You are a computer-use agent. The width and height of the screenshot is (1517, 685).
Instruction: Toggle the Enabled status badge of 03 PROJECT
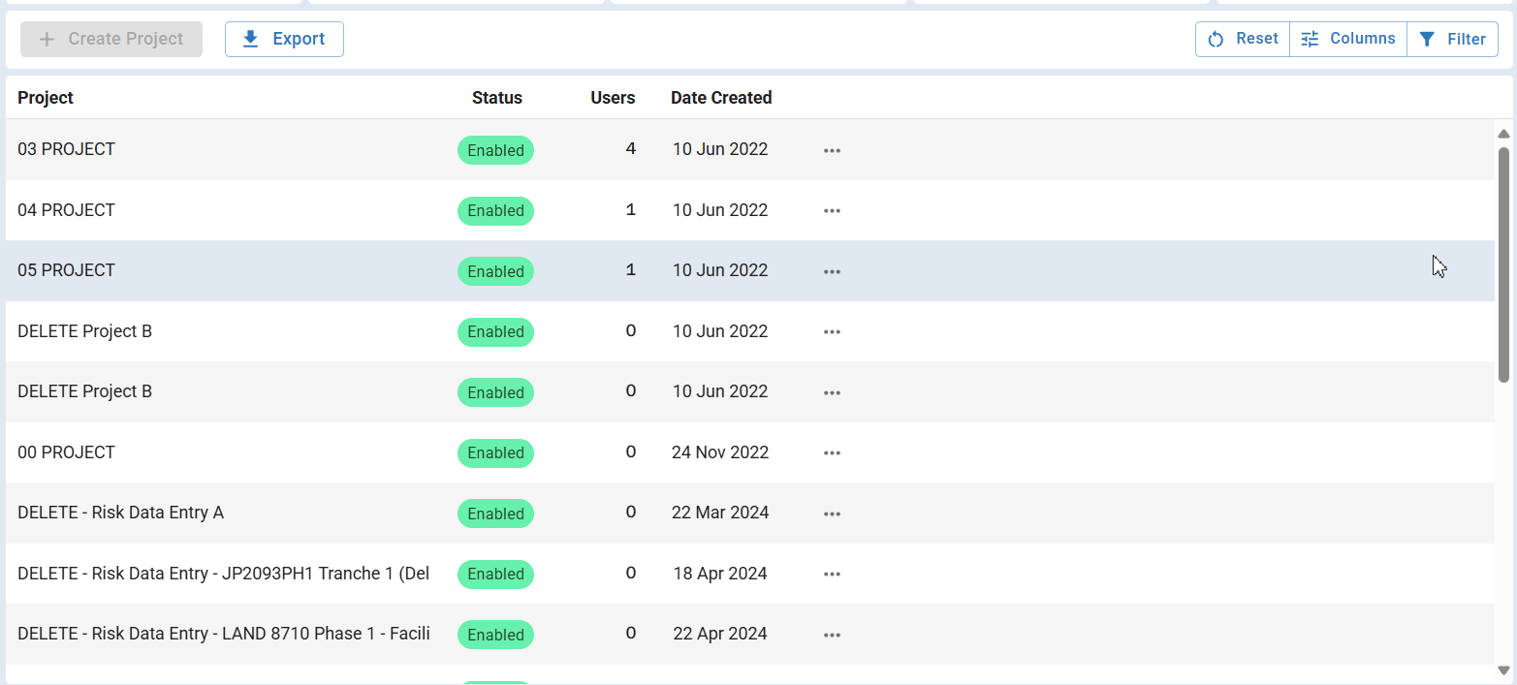coord(495,150)
